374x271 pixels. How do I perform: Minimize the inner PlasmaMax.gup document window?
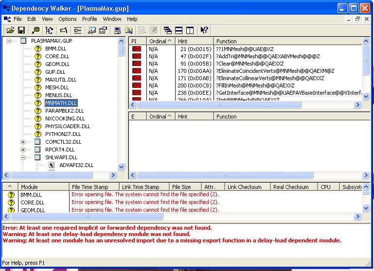pos(349,19)
